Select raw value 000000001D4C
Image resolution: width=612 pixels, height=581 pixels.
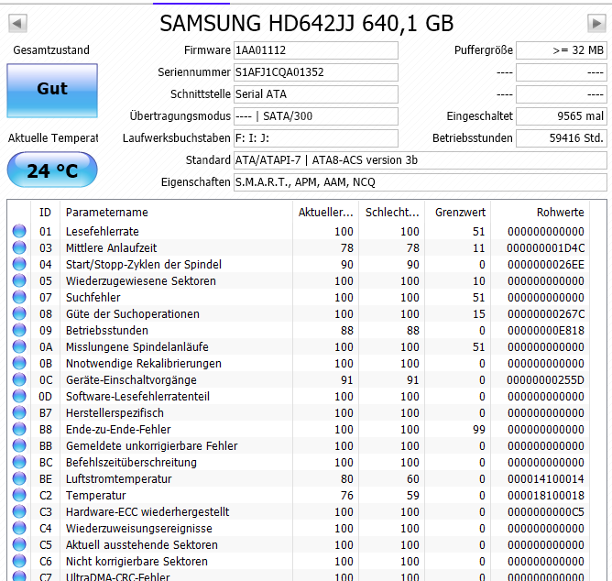545,248
